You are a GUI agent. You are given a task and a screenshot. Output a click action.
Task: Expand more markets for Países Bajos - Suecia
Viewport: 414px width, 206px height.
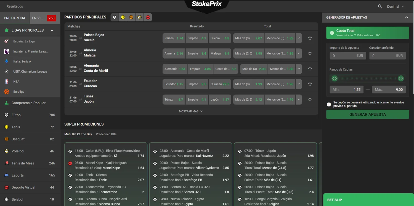click(299, 38)
